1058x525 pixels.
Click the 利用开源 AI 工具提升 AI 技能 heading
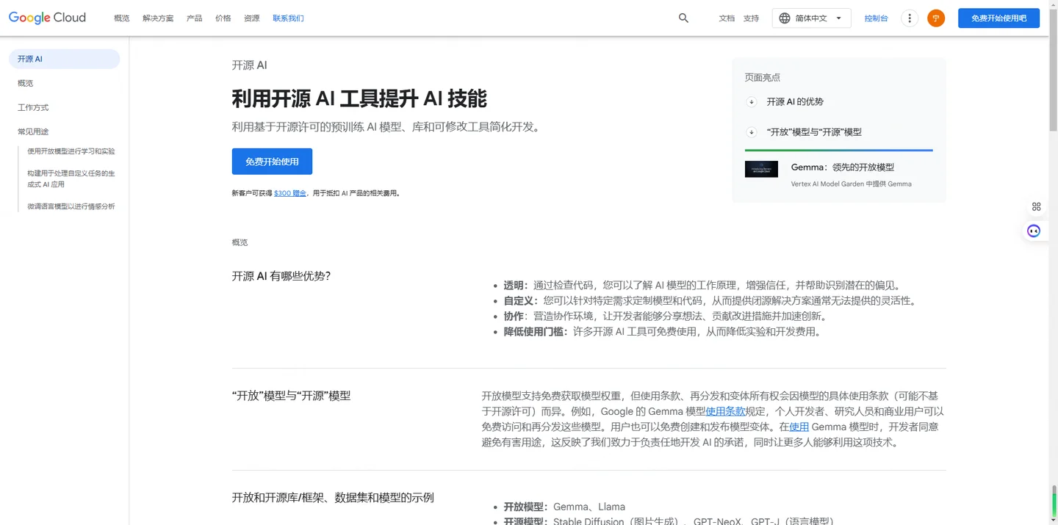(x=359, y=98)
